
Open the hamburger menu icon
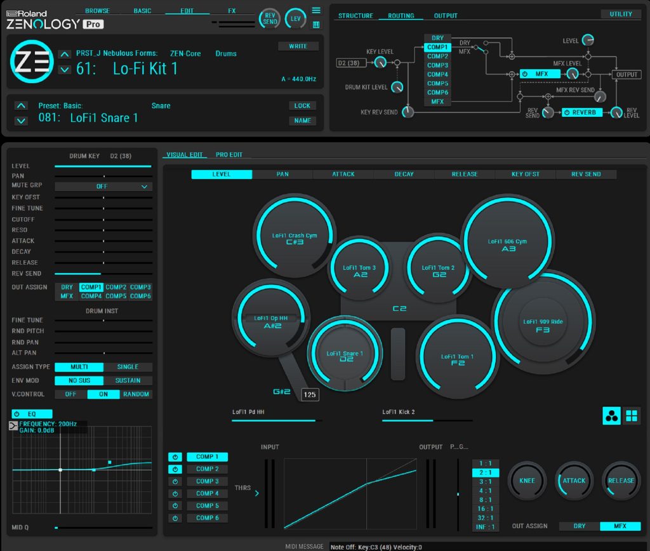[x=316, y=10]
